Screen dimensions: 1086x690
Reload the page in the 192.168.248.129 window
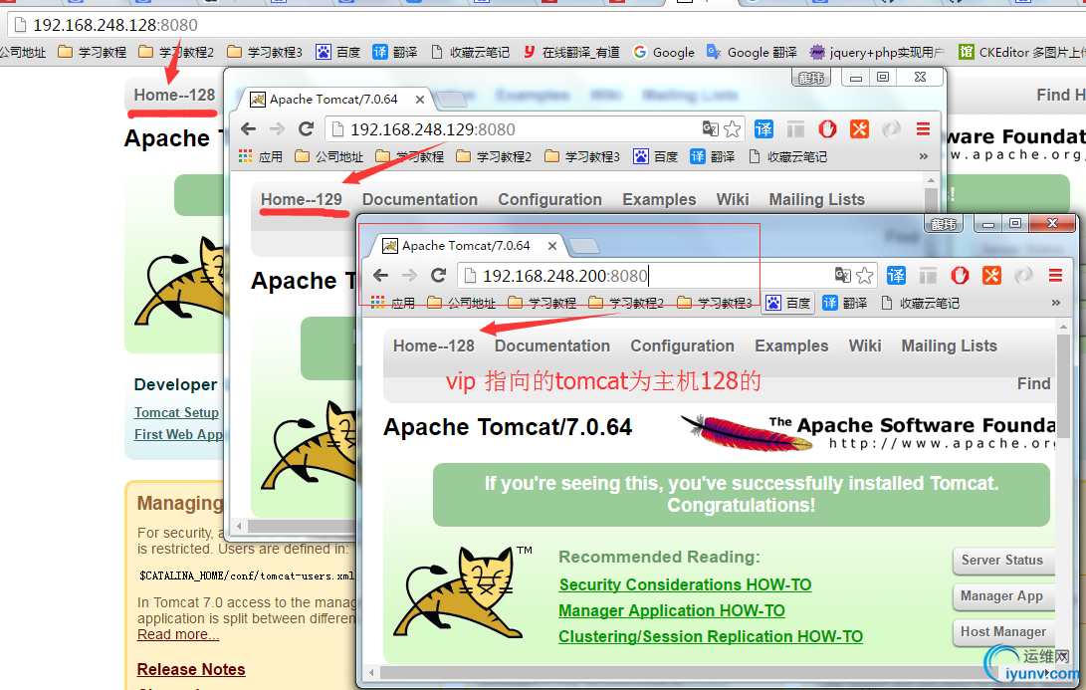click(x=307, y=128)
